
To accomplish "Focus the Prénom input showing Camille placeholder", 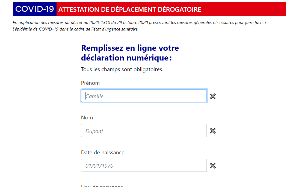I will [144, 96].
